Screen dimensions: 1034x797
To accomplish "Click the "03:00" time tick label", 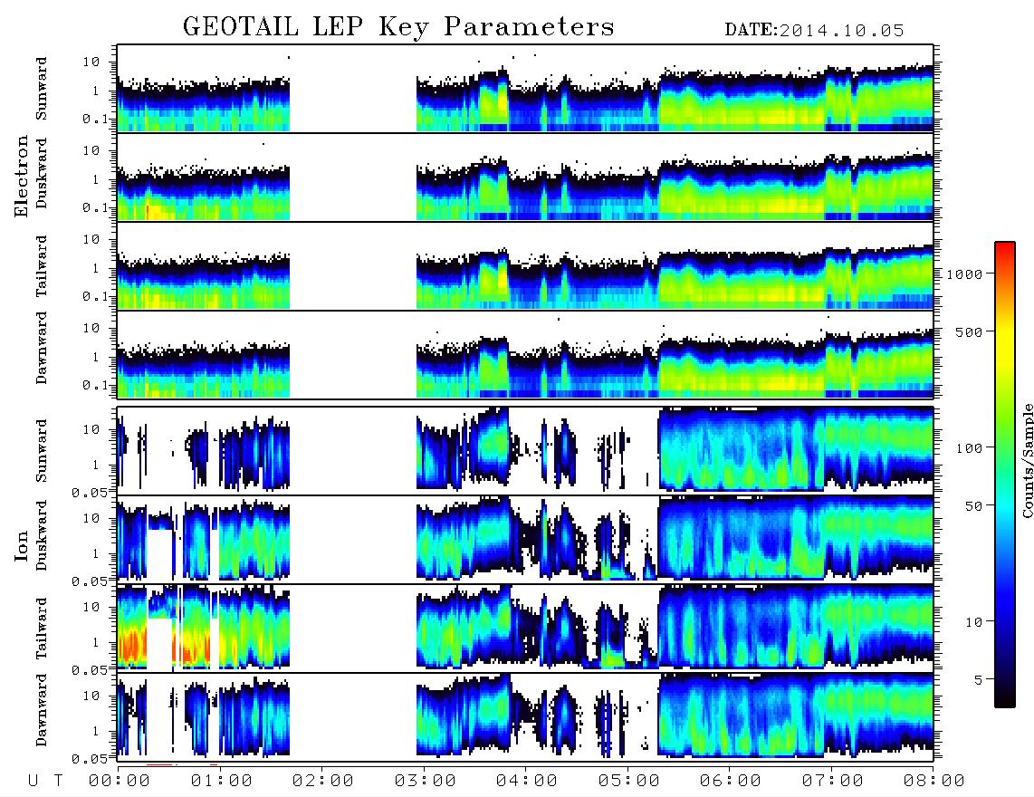I will pyautogui.click(x=426, y=782).
